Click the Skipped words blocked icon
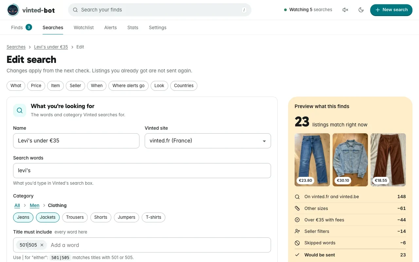 (297, 243)
